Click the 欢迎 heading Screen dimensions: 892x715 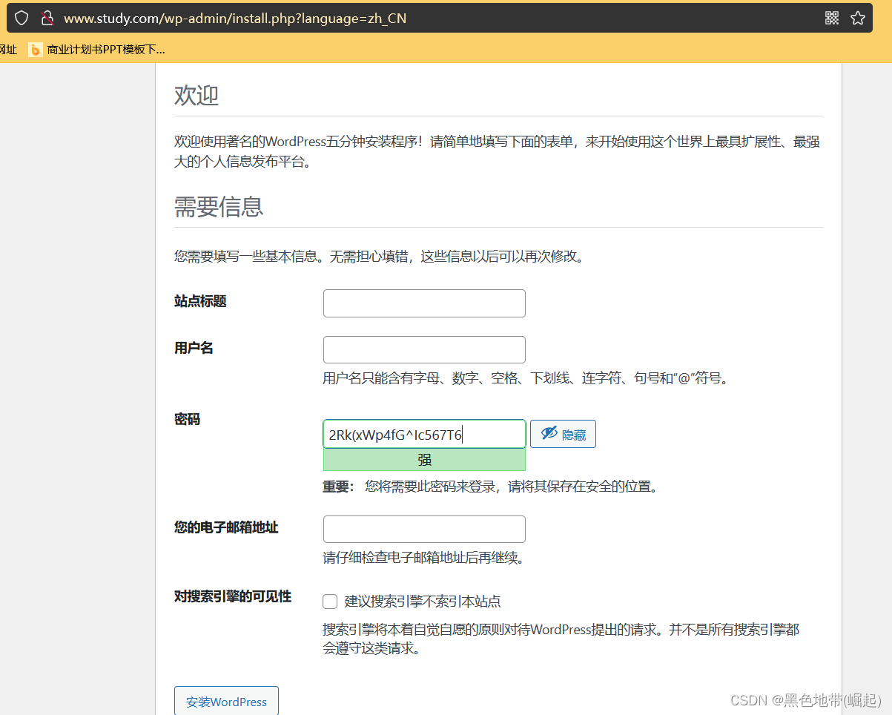(x=196, y=95)
